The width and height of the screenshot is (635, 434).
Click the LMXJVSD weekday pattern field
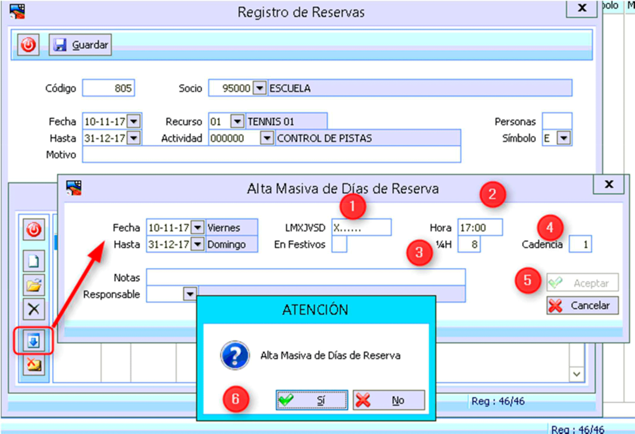click(x=361, y=228)
